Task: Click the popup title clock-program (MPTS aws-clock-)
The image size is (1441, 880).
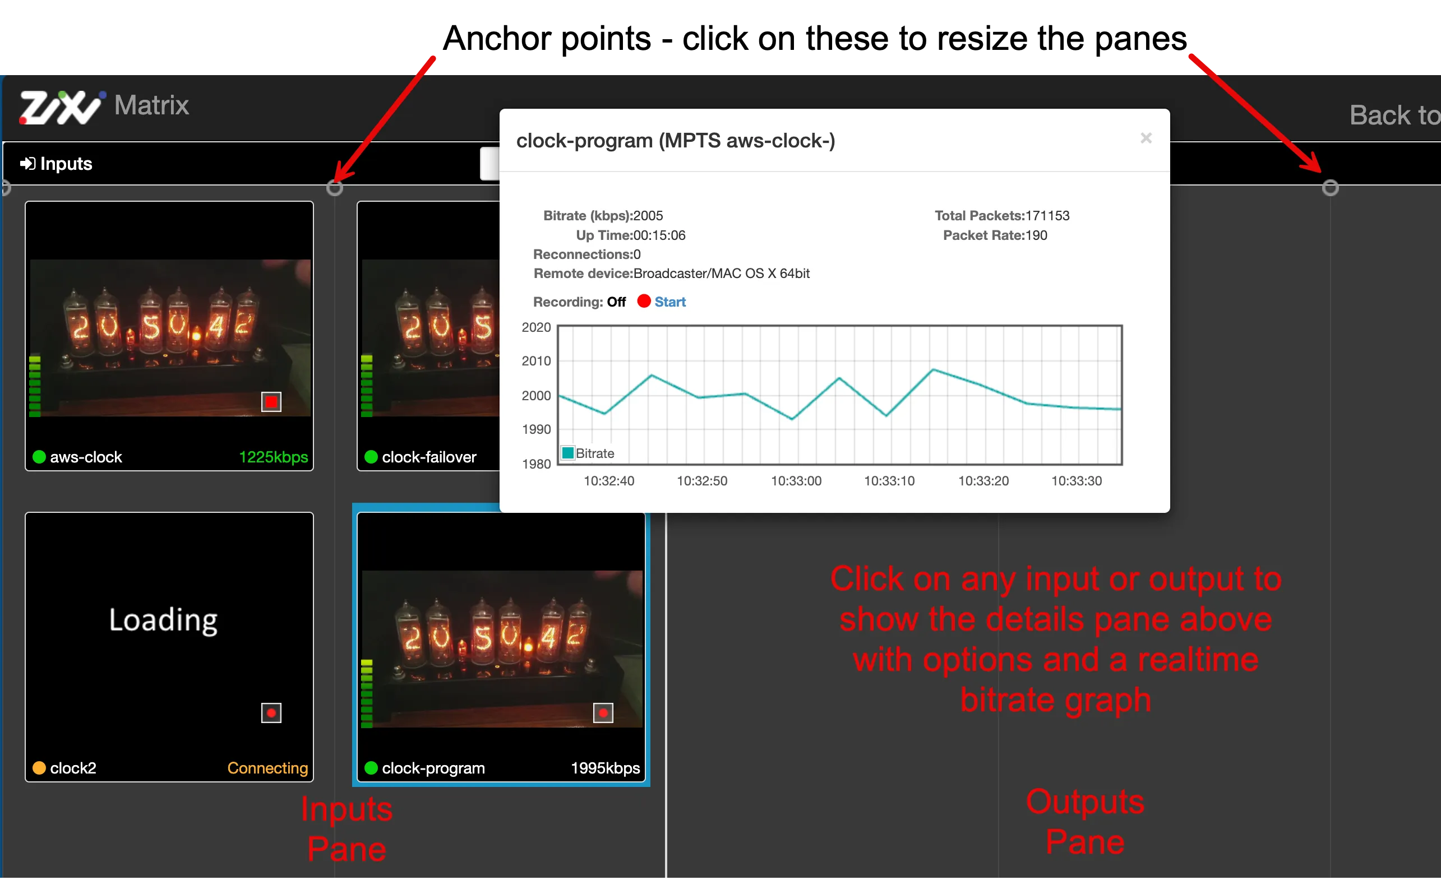Action: (x=676, y=141)
